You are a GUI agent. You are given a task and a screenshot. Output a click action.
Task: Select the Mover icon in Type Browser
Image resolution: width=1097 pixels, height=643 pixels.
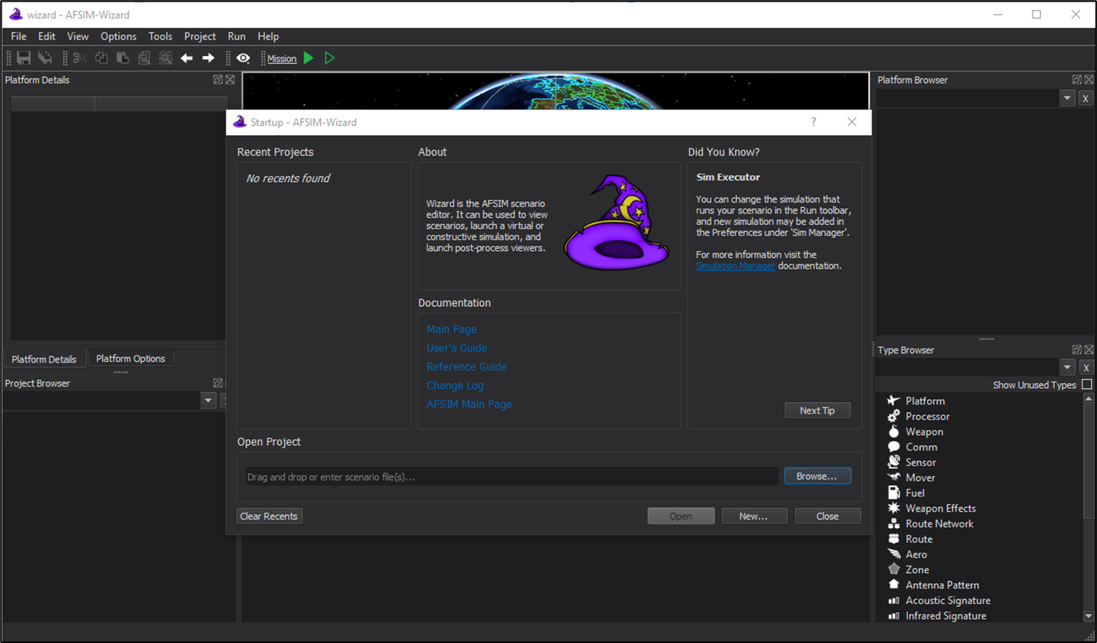pyautogui.click(x=893, y=477)
